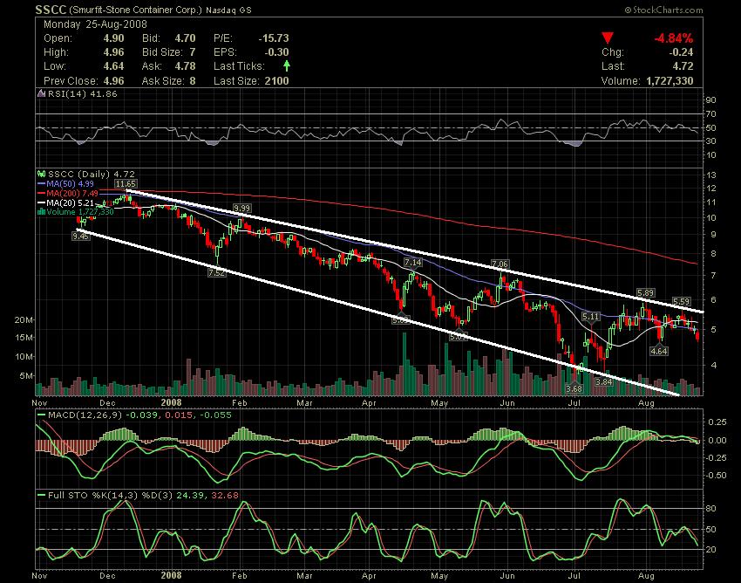The image size is (741, 583).
Task: Click the 5.59 high price marker
Action: pos(681,301)
